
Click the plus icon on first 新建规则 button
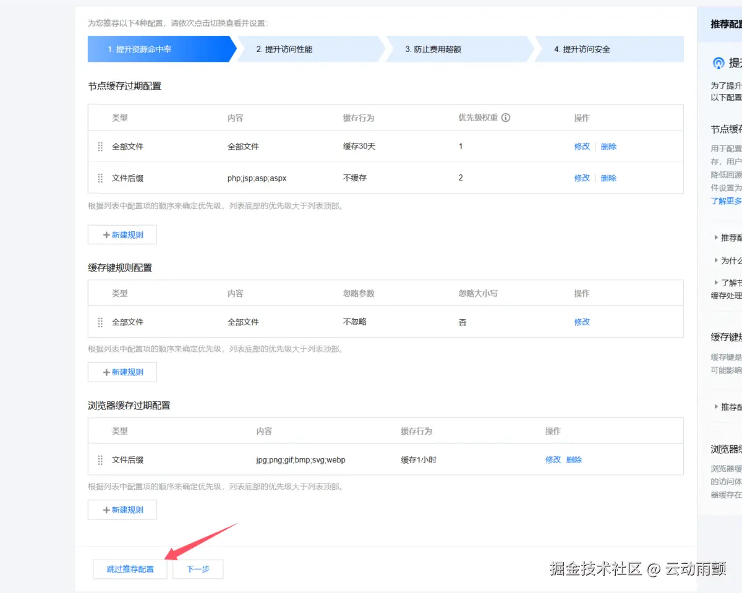click(x=106, y=234)
